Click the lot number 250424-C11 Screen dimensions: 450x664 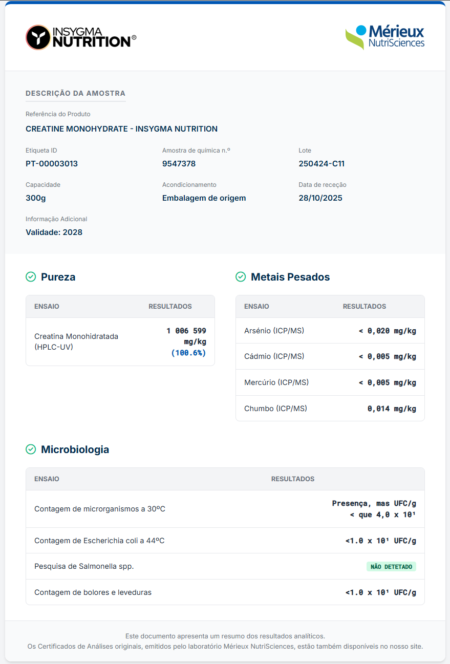(322, 164)
